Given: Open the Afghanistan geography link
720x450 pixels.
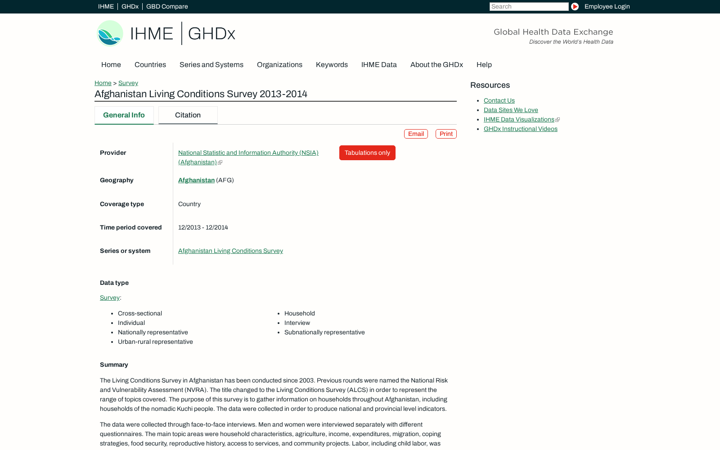Looking at the screenshot, I should click(196, 180).
